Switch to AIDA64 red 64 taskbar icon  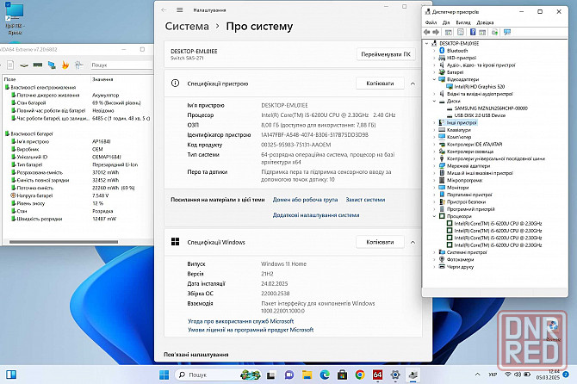tap(377, 375)
